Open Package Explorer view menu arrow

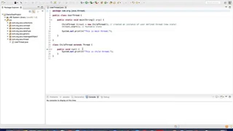(x=43, y=11)
